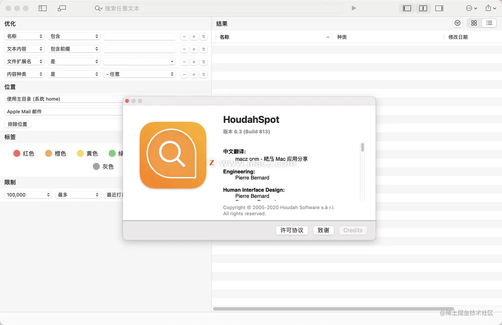Select the split pane layout icon
Screen dimensions: 502x325
[423, 8]
